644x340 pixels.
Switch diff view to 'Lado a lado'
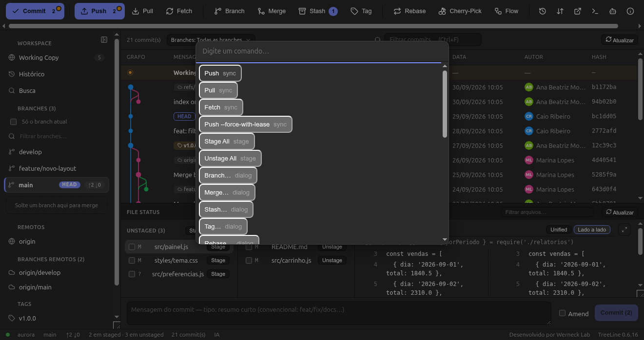pos(592,230)
